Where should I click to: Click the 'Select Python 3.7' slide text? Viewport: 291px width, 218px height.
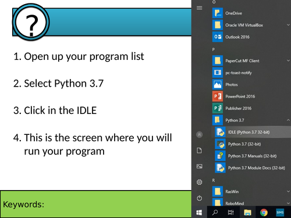coord(64,84)
